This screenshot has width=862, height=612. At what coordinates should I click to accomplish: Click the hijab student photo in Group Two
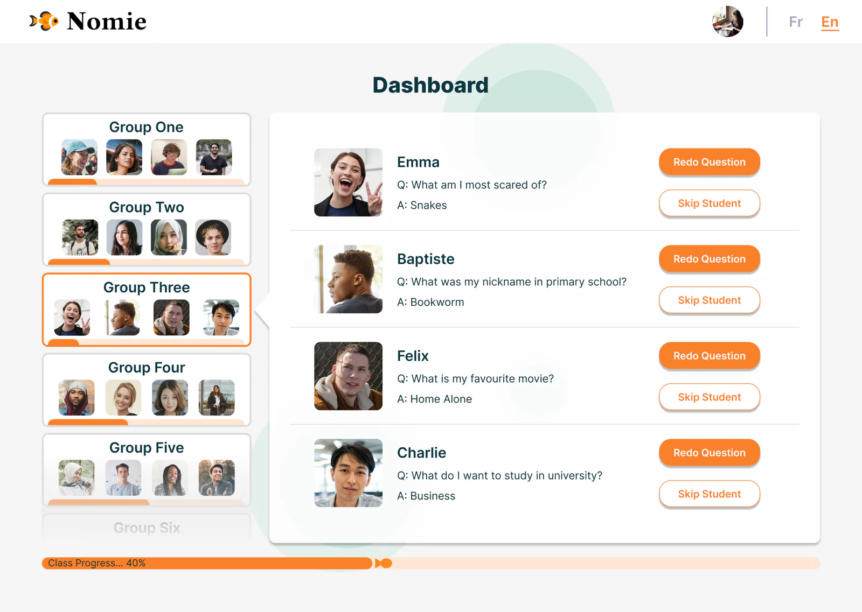(x=169, y=237)
